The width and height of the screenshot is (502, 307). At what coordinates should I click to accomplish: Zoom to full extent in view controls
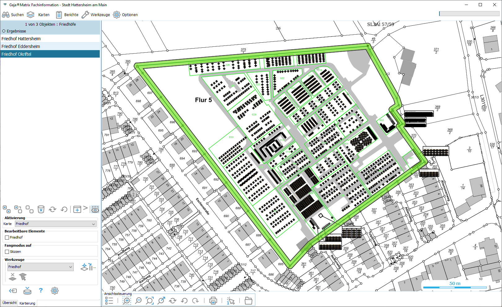(150, 301)
